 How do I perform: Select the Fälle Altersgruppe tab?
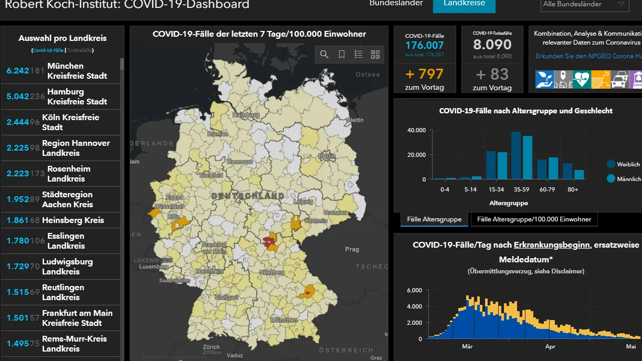coord(434,219)
